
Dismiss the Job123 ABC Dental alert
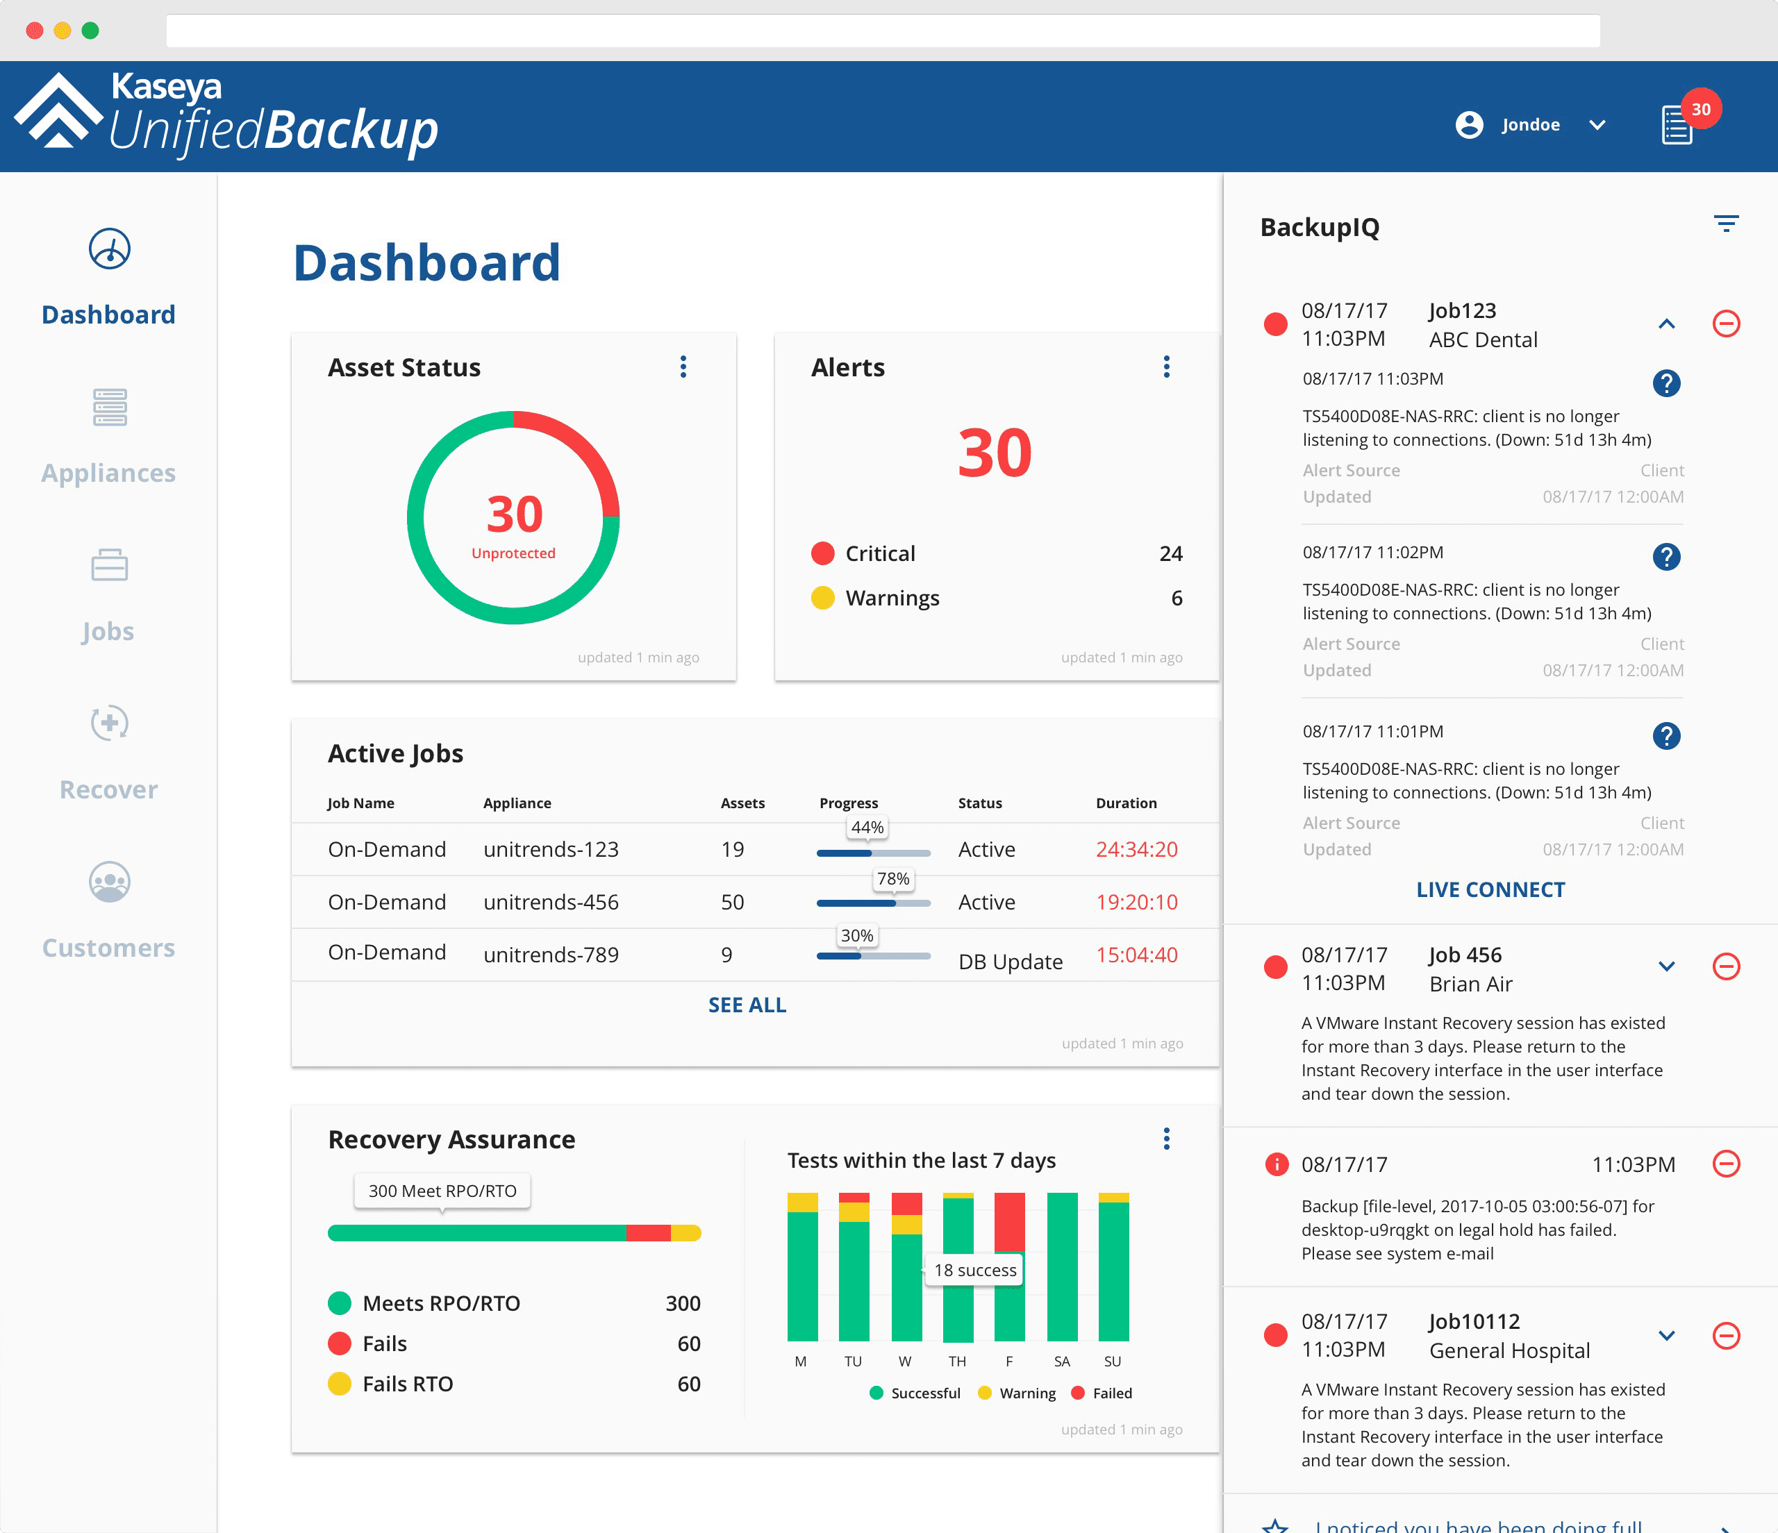pos(1726,324)
